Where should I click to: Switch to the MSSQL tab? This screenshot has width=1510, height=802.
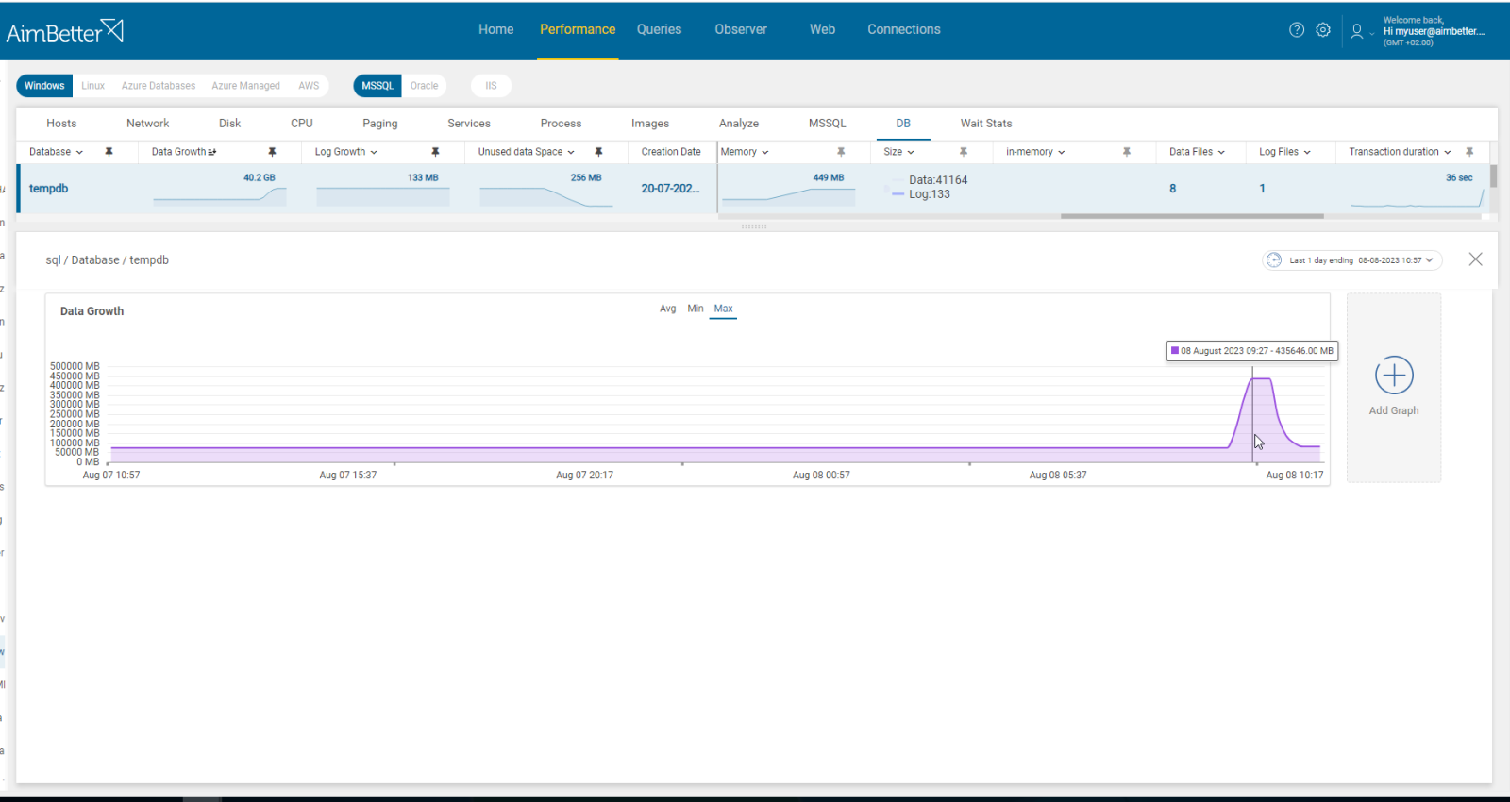coord(828,124)
